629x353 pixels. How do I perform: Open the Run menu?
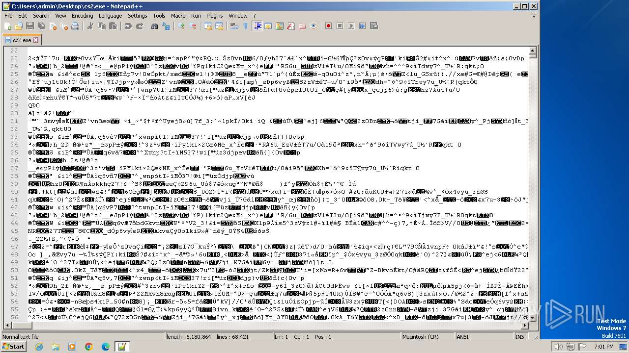196,16
